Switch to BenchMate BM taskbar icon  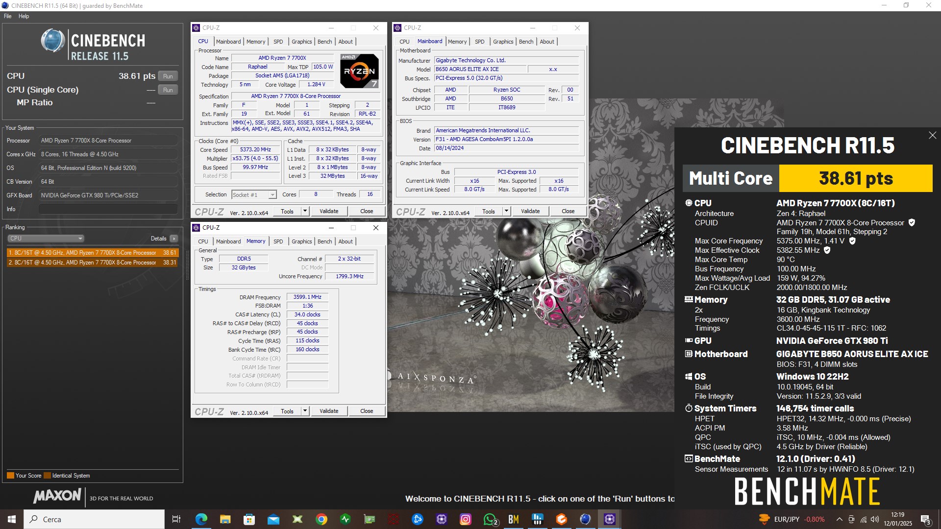pos(514,519)
